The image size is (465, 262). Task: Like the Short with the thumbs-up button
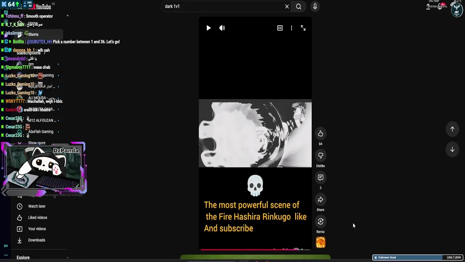pos(320,134)
